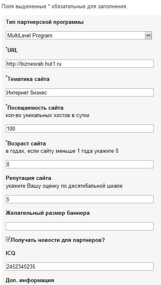Click the empty Желательный размер баннера field

79,226
